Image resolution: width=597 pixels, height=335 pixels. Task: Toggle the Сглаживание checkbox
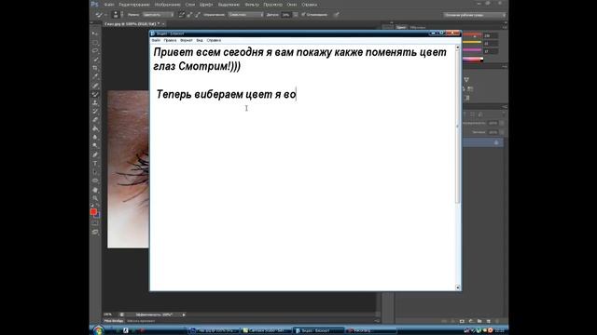click(x=303, y=15)
